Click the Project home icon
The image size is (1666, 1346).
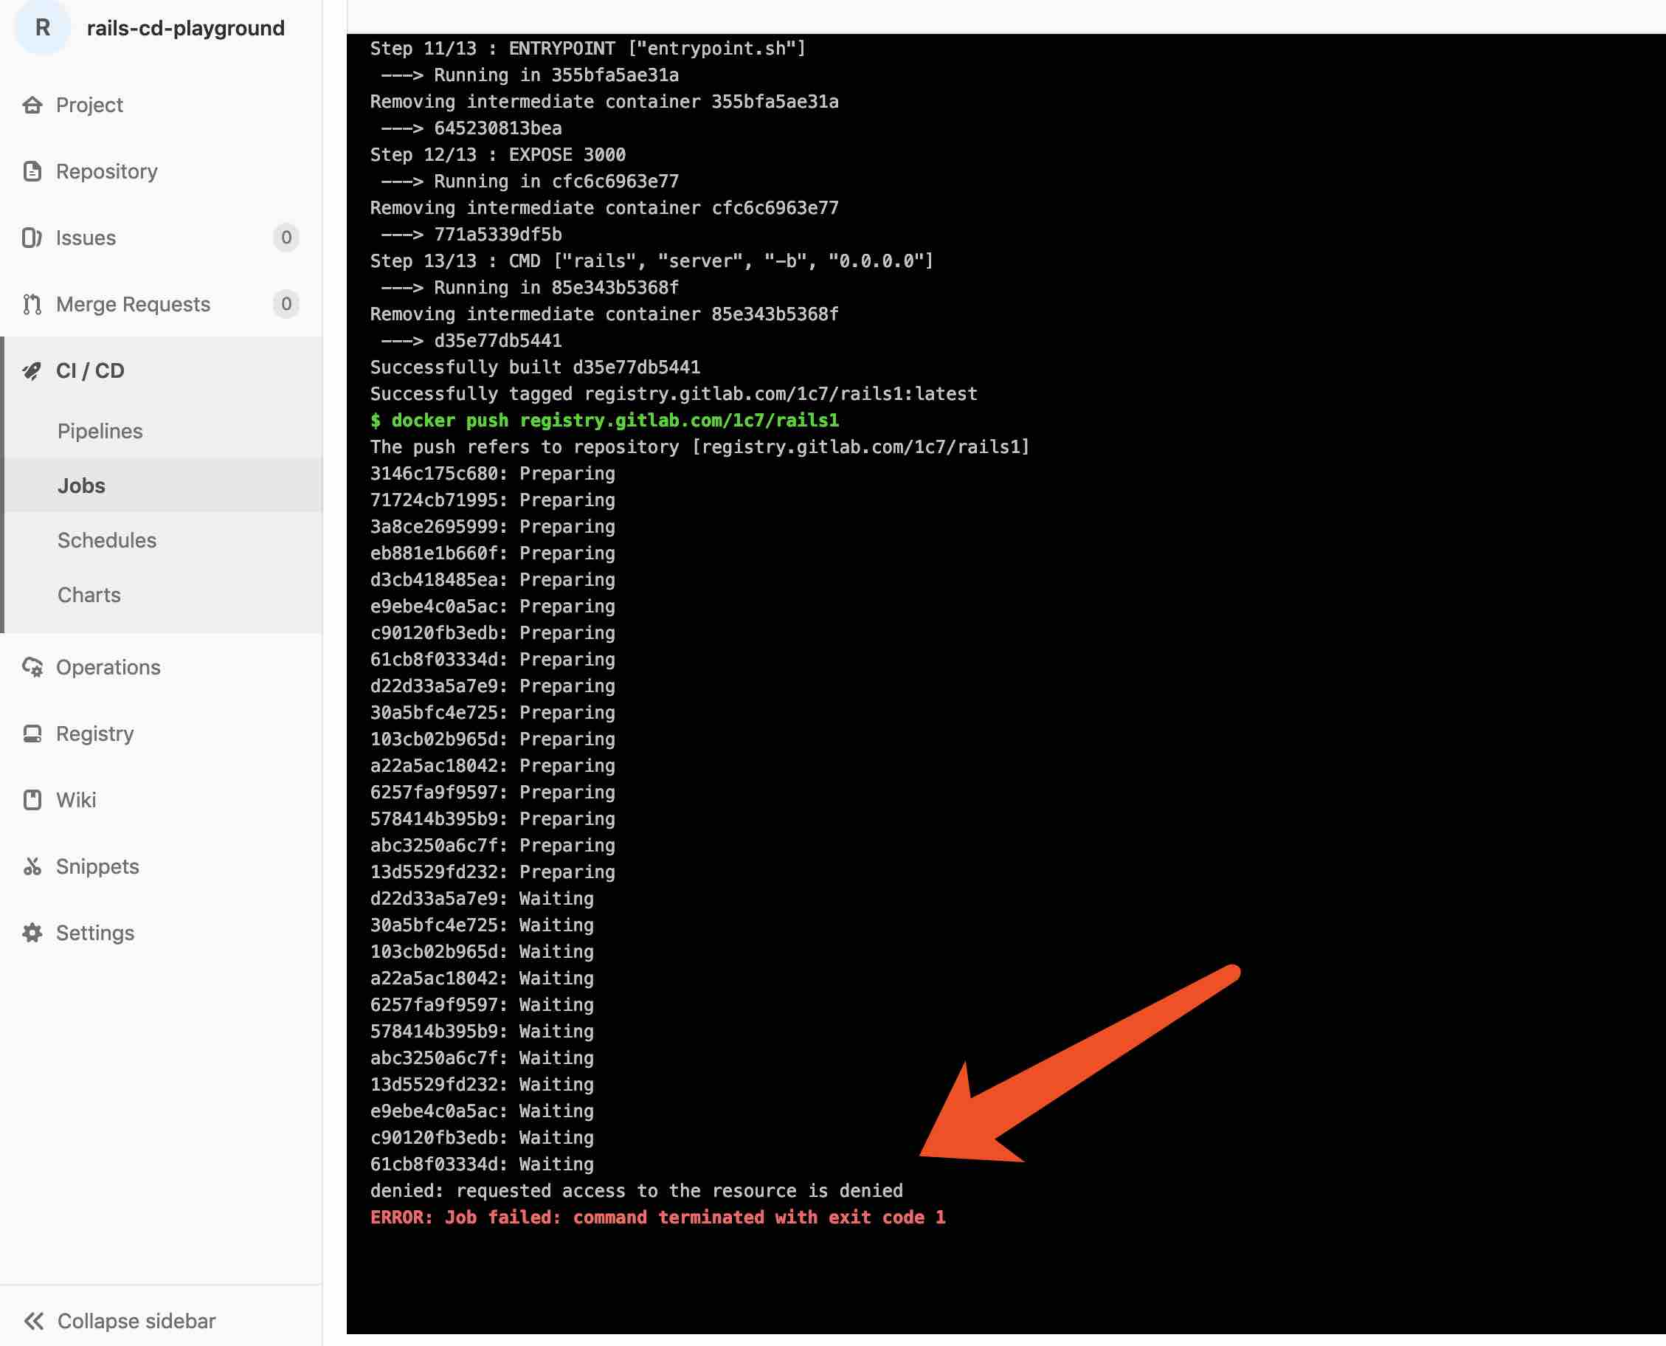click(x=32, y=105)
